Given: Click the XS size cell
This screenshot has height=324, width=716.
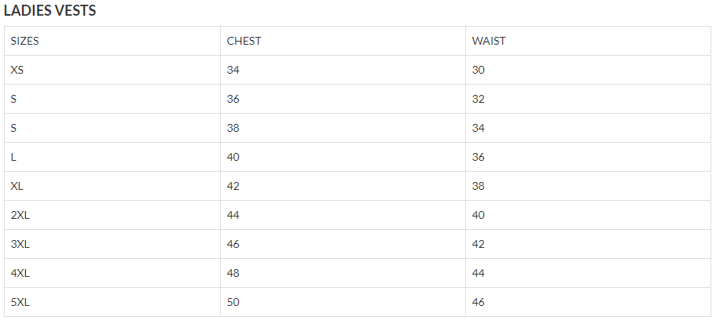Looking at the screenshot, I should pos(17,70).
